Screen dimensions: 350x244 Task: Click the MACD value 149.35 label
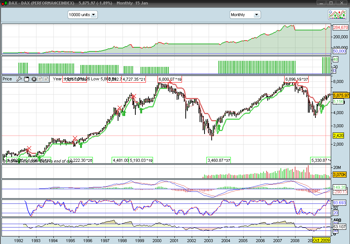(339, 187)
